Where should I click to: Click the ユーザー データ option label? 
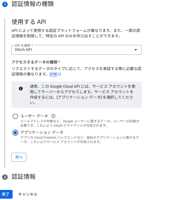coord(34,116)
